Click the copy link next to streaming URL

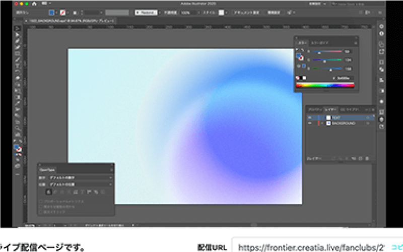click(397, 247)
